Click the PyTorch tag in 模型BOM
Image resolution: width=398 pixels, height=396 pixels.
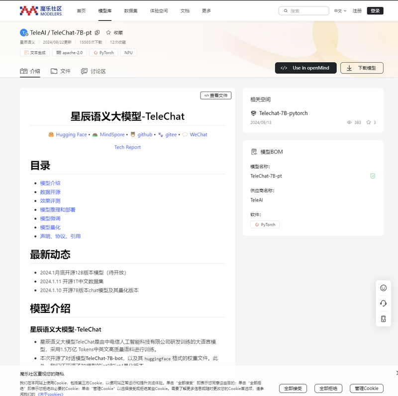[x=265, y=224]
